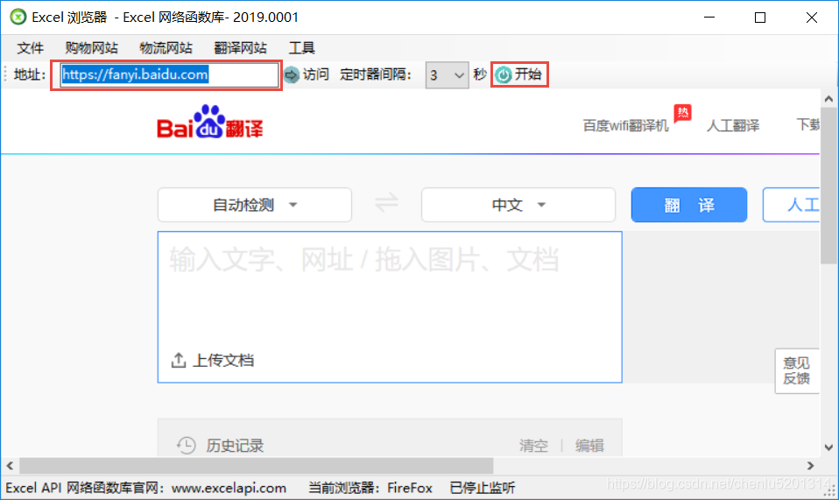Close the Excel 浏览器 window
The image size is (839, 500).
coord(811,18)
